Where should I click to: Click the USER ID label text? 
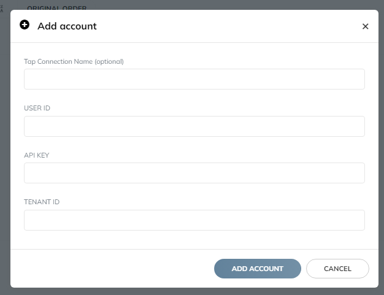[37, 108]
